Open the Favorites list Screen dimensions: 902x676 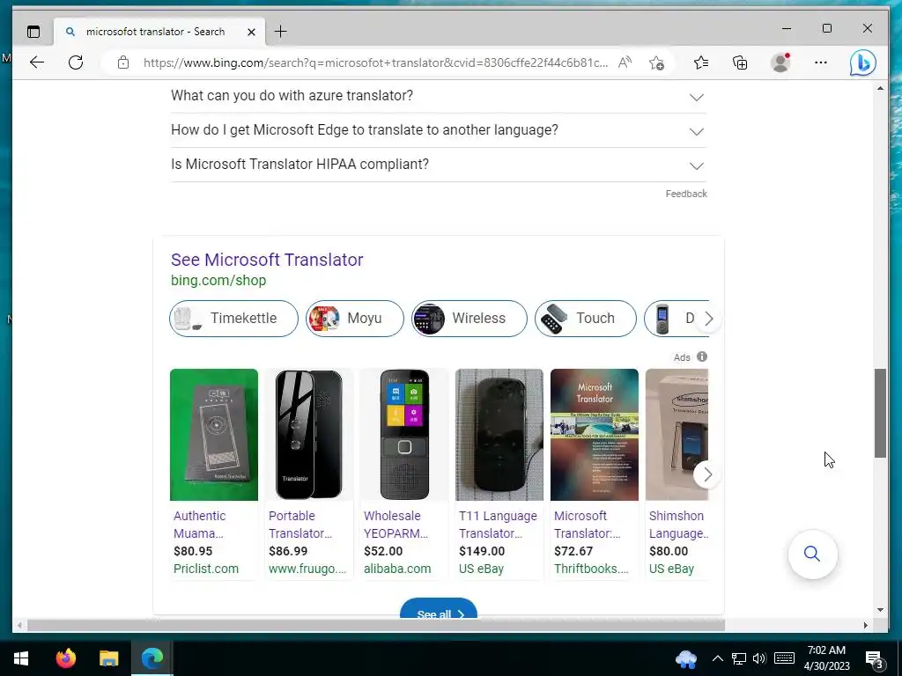pyautogui.click(x=701, y=62)
